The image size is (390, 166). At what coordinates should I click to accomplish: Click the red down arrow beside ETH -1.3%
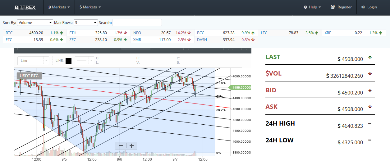[x=125, y=33]
